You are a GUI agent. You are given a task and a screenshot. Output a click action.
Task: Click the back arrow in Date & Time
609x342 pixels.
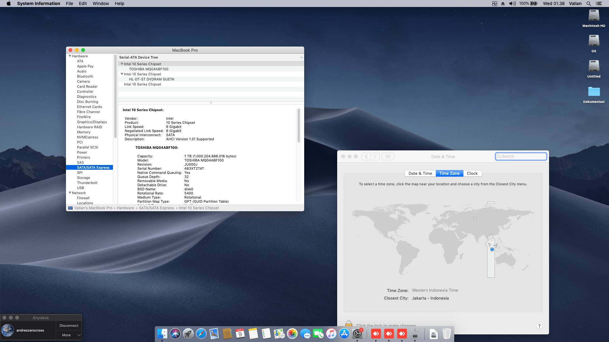[366, 156]
